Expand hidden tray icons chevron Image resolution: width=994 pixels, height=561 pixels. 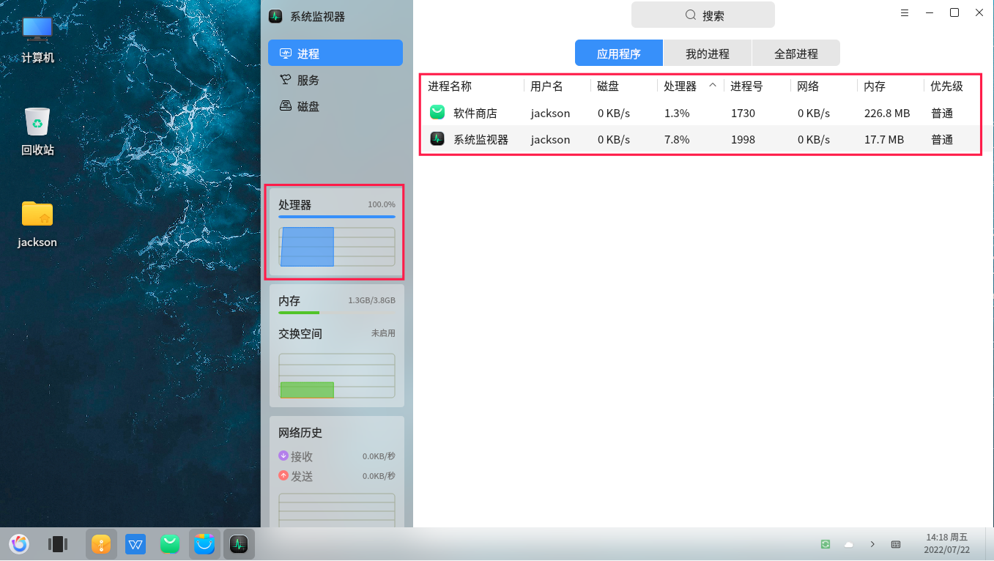[x=872, y=544]
